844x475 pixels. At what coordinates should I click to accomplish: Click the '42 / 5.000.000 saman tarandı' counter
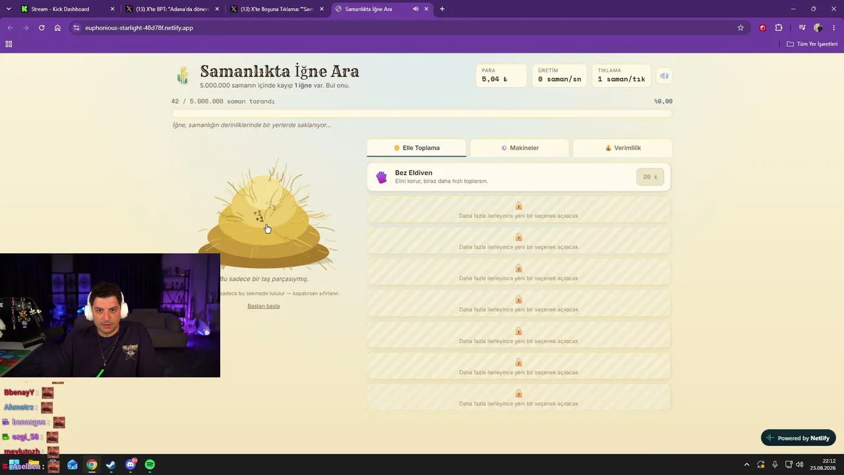click(223, 102)
